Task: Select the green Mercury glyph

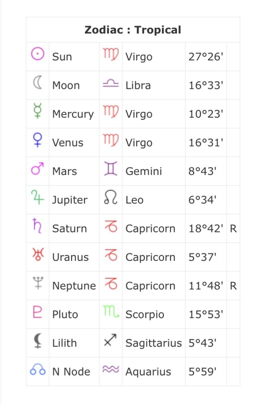Action: tap(38, 111)
